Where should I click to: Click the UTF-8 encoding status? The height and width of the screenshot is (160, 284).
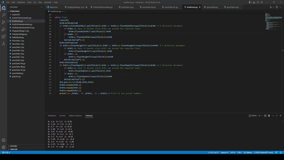click(x=233, y=152)
